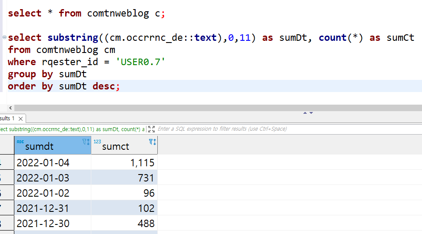Image resolution: width=422 pixels, height=234 pixels.
Task: Select count cell 1,115
Action: [x=124, y=162]
